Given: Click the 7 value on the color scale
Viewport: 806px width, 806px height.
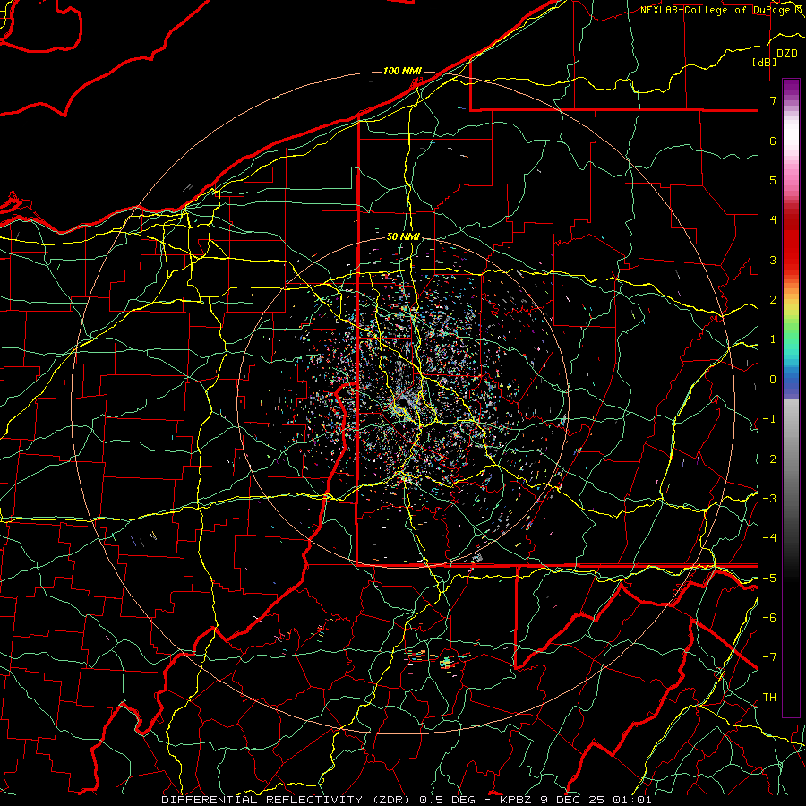Looking at the screenshot, I should click(x=773, y=100).
